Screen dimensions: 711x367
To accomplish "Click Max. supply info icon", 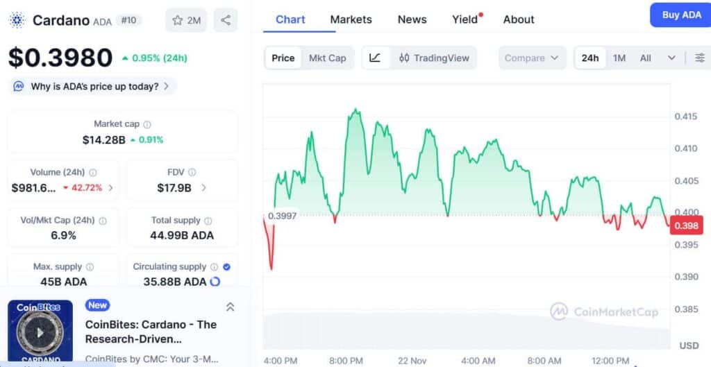I will (90, 267).
